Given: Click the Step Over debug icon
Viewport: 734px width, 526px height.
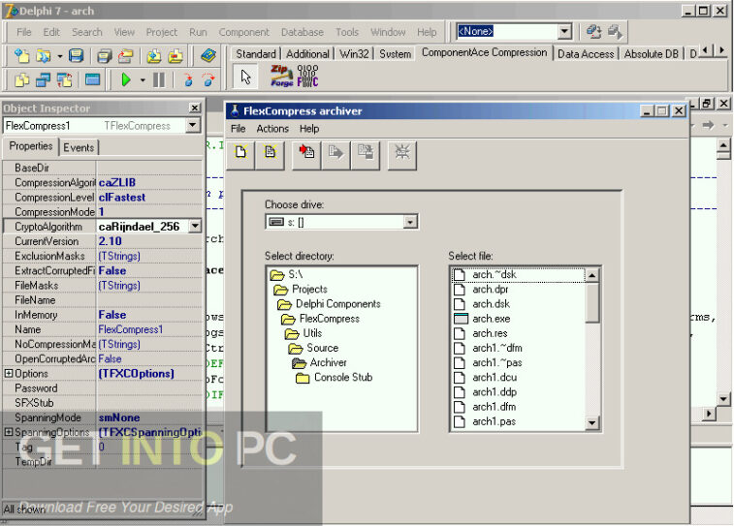Looking at the screenshot, I should click(x=208, y=80).
